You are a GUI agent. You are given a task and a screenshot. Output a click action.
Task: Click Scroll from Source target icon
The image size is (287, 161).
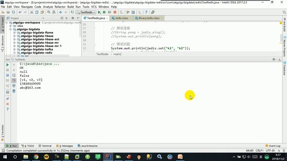coord(62,18)
